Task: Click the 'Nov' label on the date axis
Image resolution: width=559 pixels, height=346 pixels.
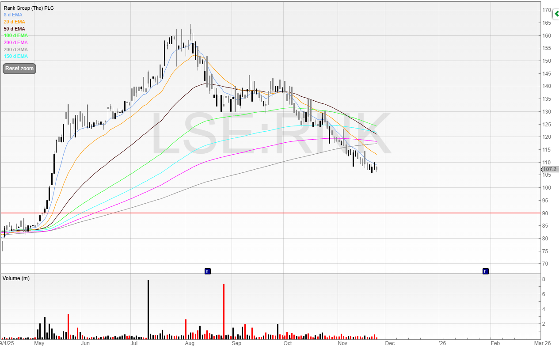Action: coord(342,343)
